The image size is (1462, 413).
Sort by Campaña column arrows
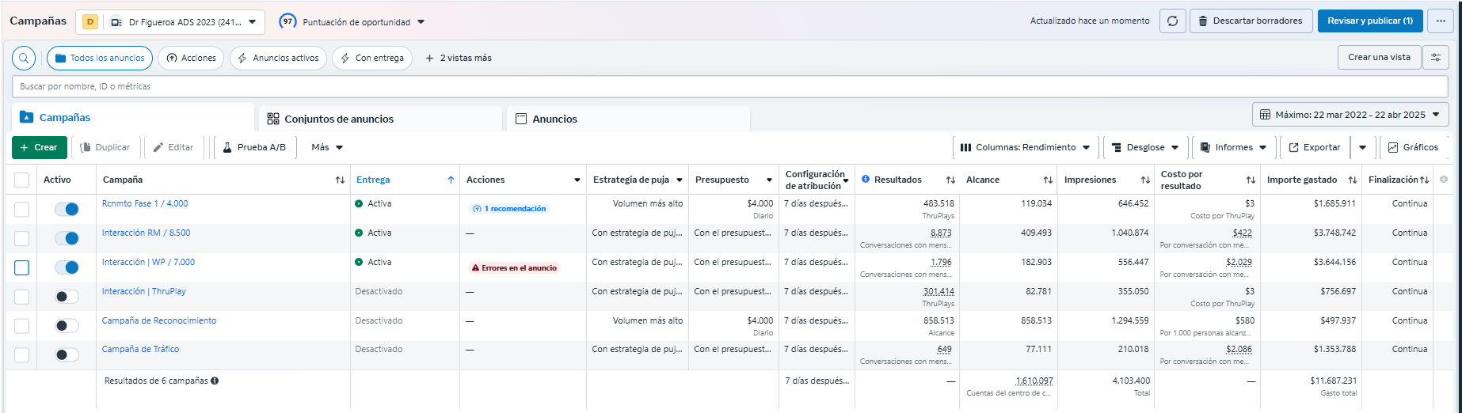(x=340, y=180)
